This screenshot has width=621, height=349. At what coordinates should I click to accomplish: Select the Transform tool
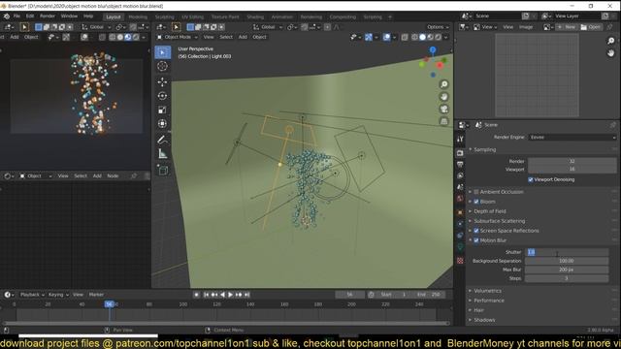coord(162,123)
